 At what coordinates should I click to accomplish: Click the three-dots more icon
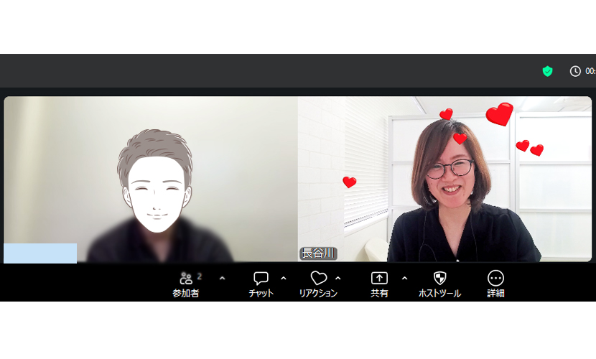pyautogui.click(x=495, y=278)
